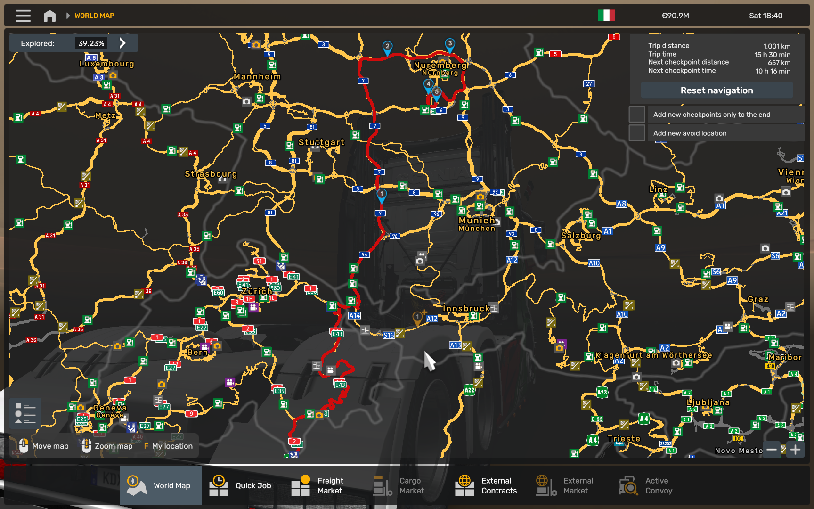Select route checkpoint marker 1
Screen dimensions: 814x509
[x=382, y=196]
